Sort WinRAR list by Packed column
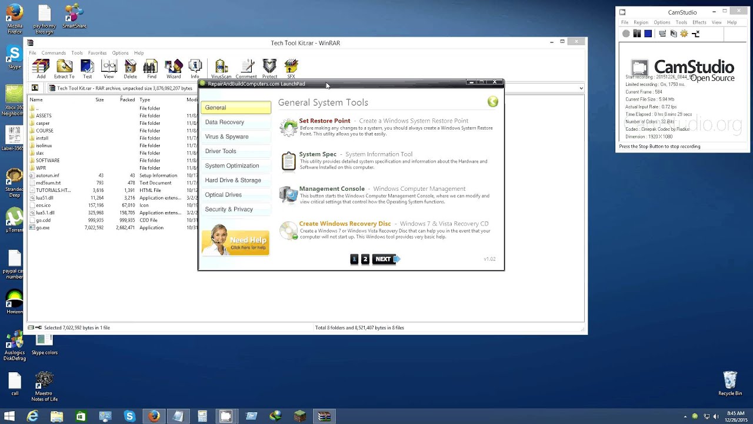 point(127,100)
